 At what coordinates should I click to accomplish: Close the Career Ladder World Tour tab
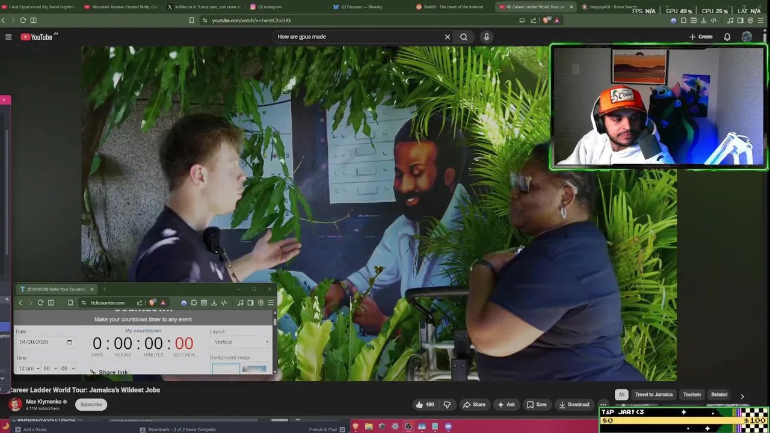571,7
